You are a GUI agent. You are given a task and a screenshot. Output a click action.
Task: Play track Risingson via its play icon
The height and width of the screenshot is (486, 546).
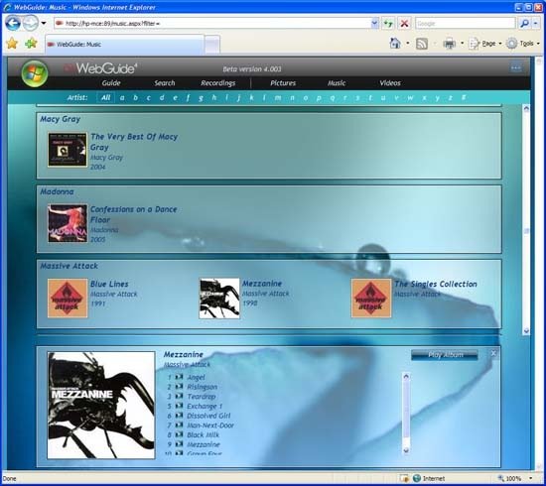[179, 387]
